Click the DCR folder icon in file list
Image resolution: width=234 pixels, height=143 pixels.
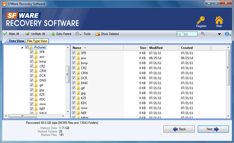coord(78,78)
